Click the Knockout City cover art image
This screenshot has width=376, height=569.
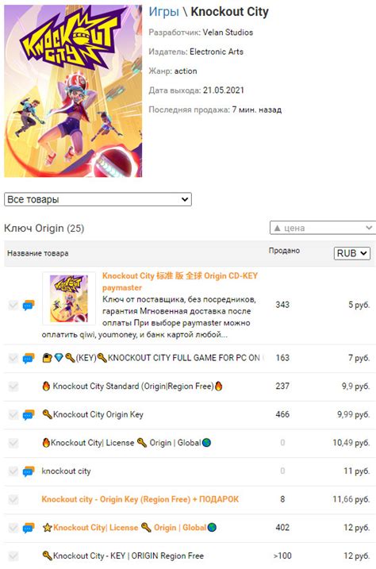[73, 91]
